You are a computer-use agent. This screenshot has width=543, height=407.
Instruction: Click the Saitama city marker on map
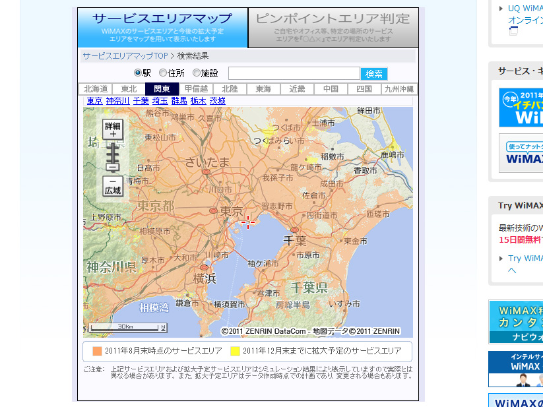207,172
